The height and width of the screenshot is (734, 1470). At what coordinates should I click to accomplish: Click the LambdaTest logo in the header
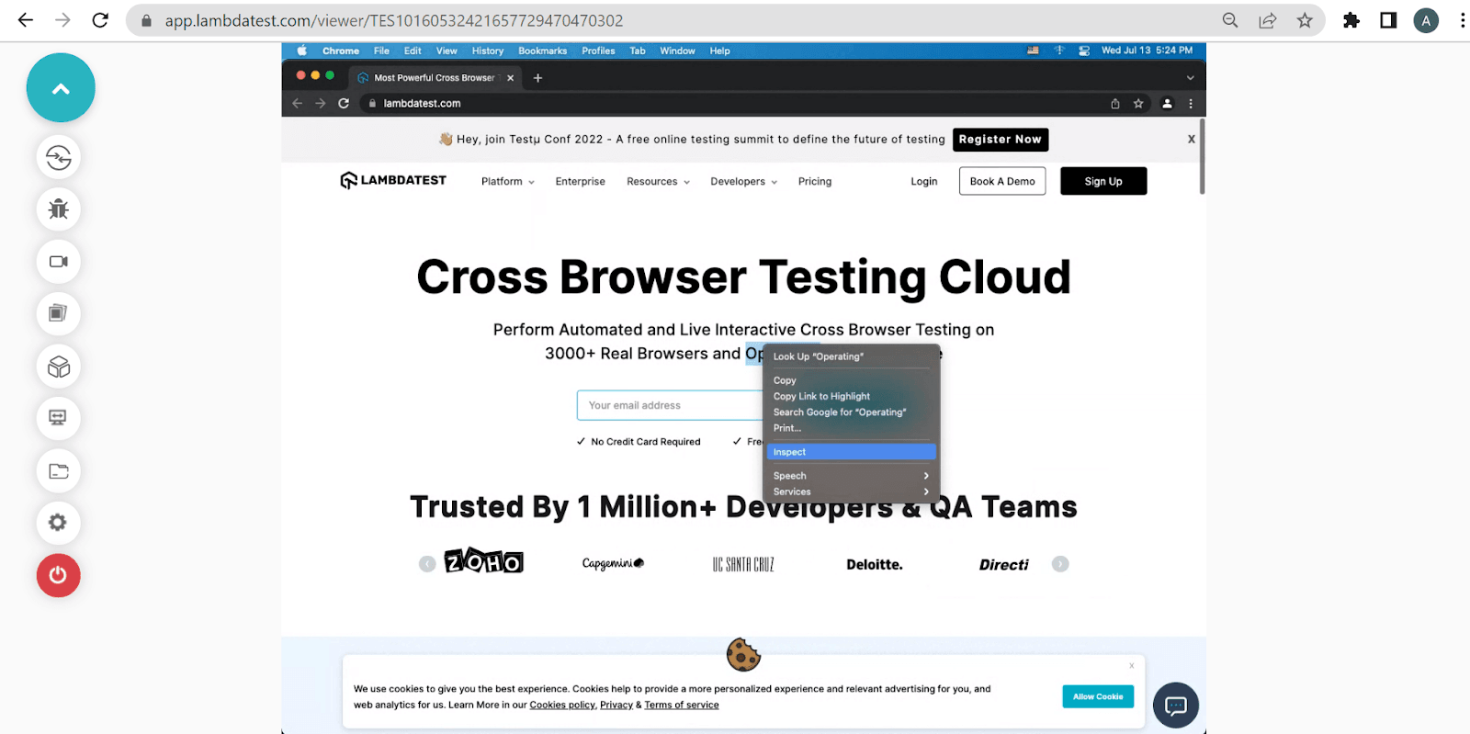393,181
